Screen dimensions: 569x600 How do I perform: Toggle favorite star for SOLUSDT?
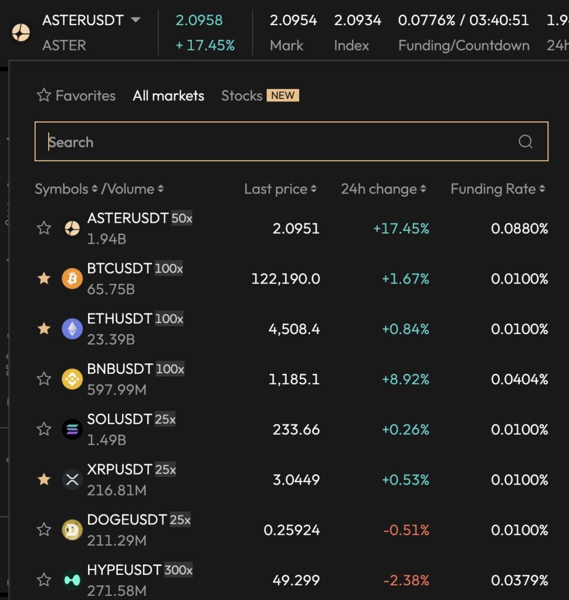44,429
